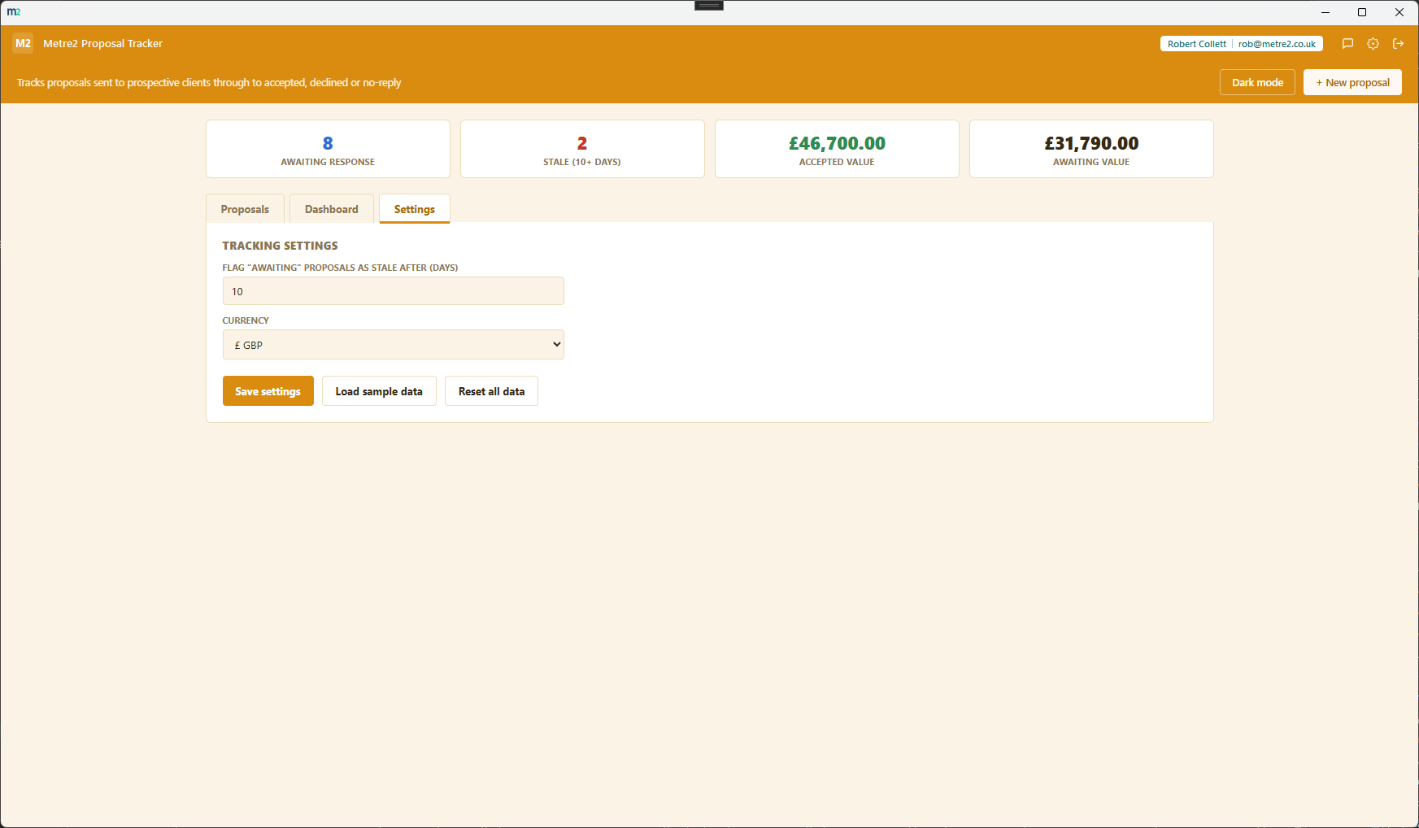This screenshot has height=828, width=1419.
Task: Click the rob@metre2.co.uk email
Action: [x=1277, y=44]
